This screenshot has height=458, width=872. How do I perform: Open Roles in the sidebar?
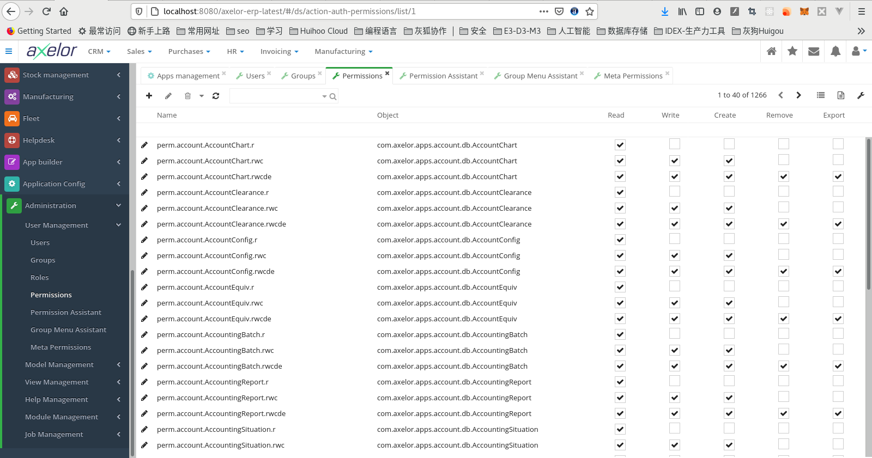click(x=40, y=277)
